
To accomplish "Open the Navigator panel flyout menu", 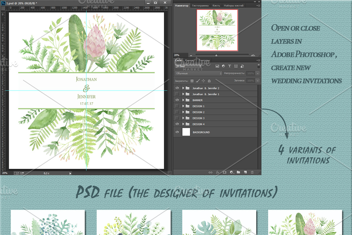I will tap(258, 5).
